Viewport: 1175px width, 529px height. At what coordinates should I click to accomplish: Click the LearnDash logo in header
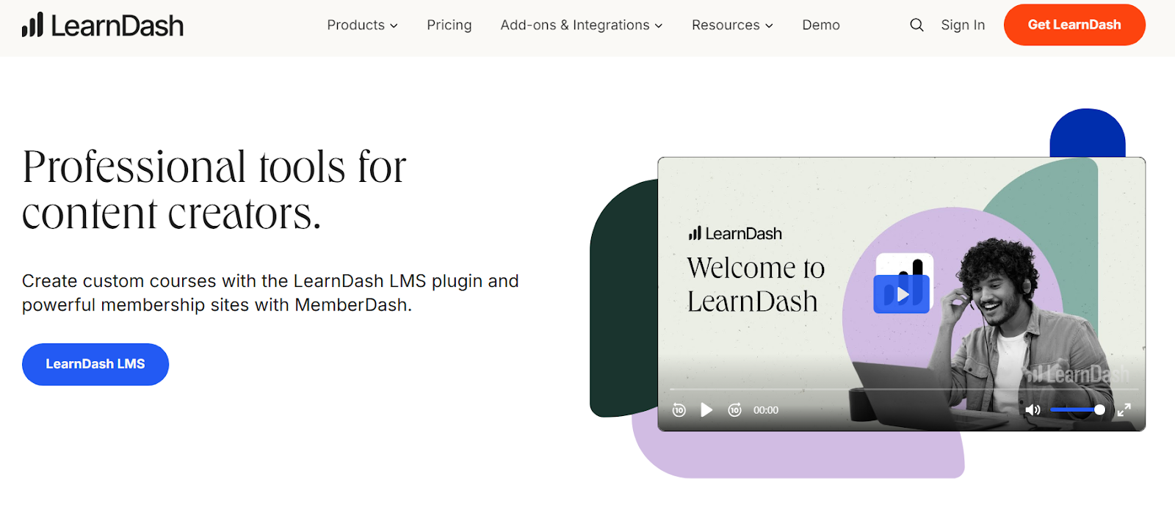point(103,25)
